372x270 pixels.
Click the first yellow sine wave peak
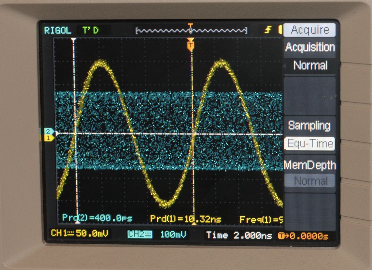pos(100,63)
